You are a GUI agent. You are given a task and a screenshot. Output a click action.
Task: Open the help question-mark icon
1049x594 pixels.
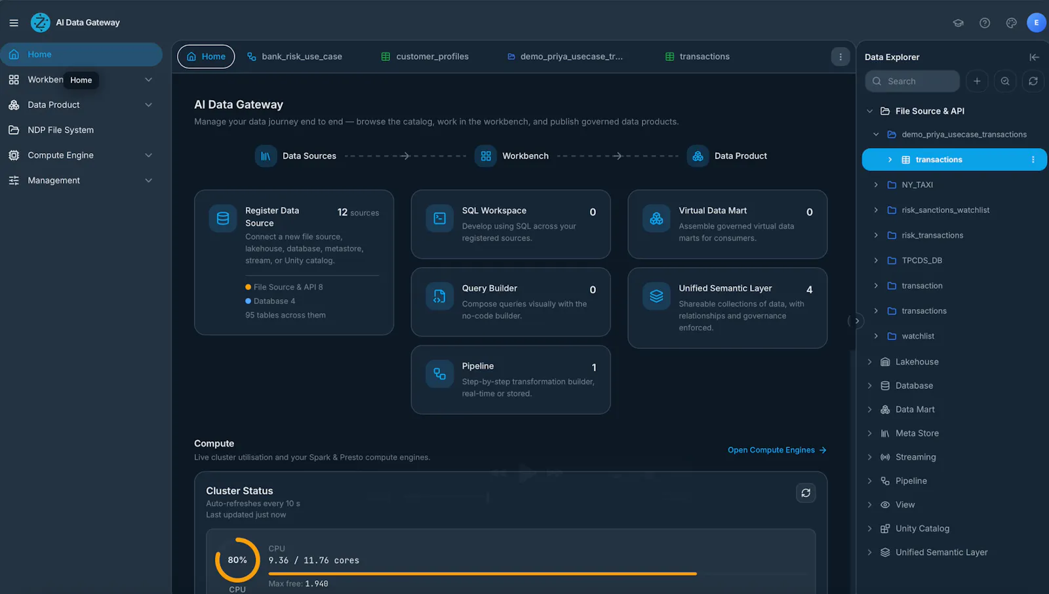click(985, 23)
